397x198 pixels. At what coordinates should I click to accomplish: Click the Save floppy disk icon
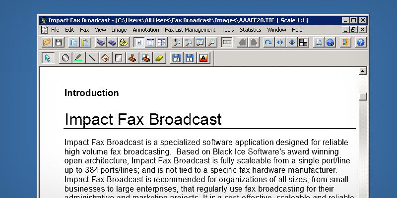coord(58,43)
